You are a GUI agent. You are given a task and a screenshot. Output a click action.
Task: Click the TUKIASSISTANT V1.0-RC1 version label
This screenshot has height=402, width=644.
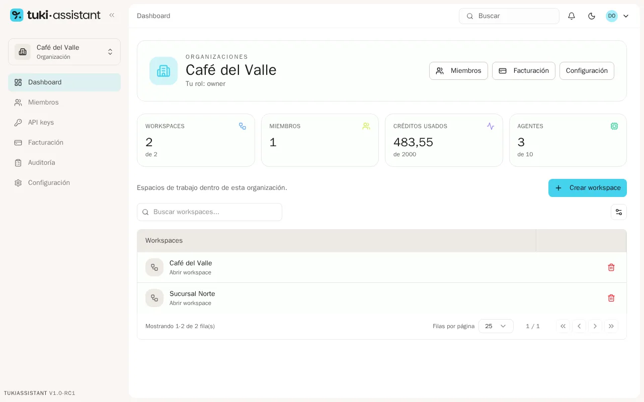[x=40, y=393]
